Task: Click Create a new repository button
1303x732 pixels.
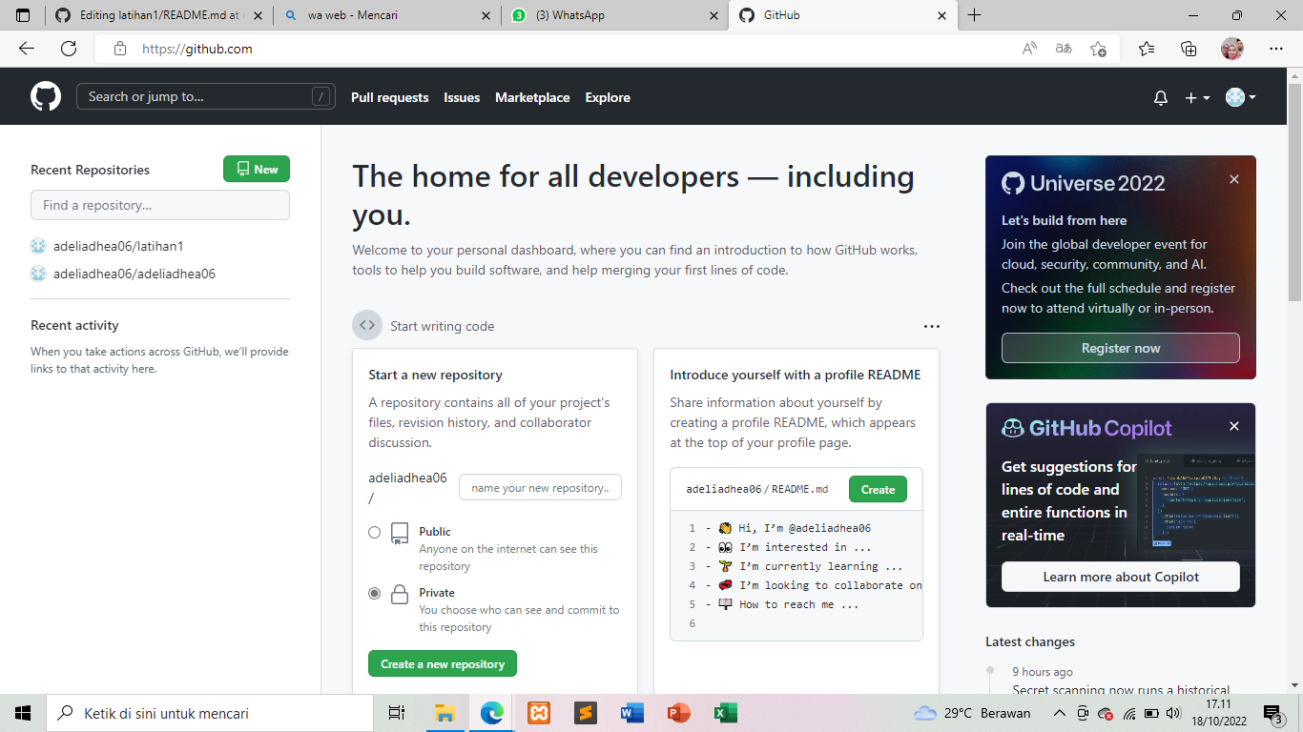Action: coord(442,662)
